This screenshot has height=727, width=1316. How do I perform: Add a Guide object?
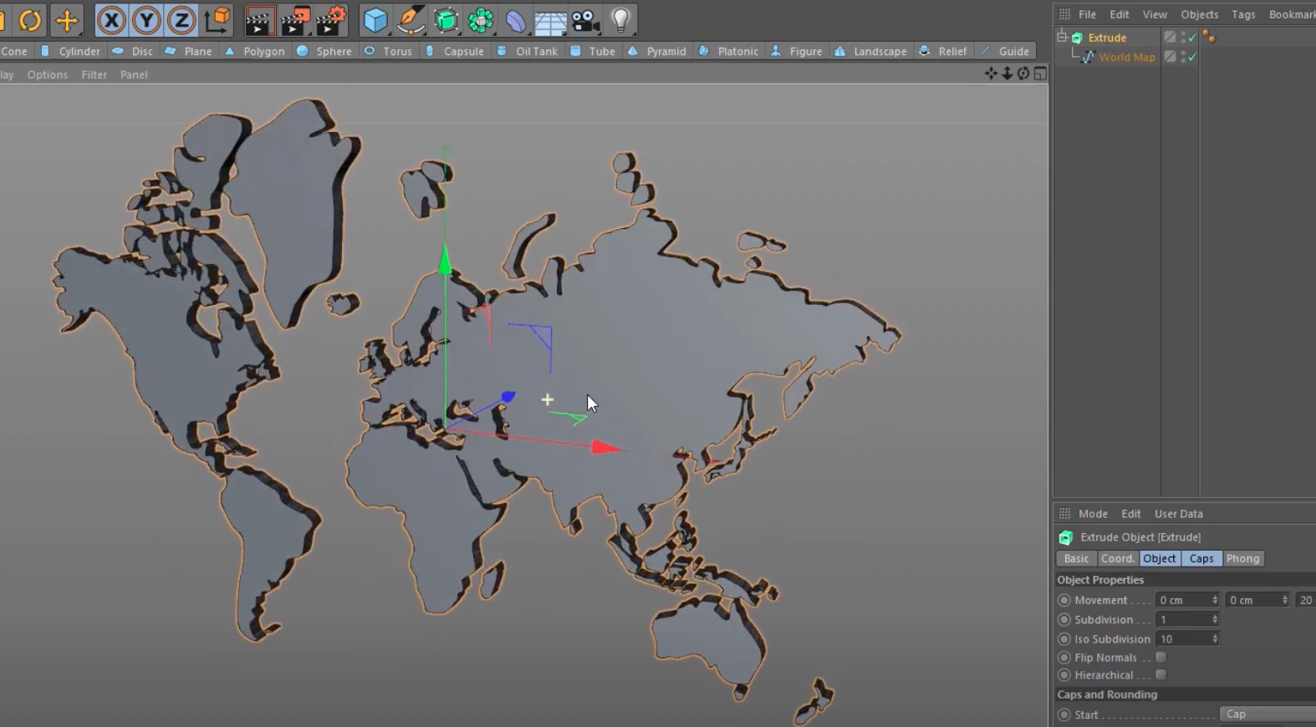1005,51
